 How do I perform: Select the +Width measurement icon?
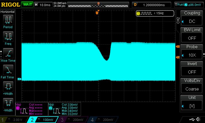click(8, 87)
